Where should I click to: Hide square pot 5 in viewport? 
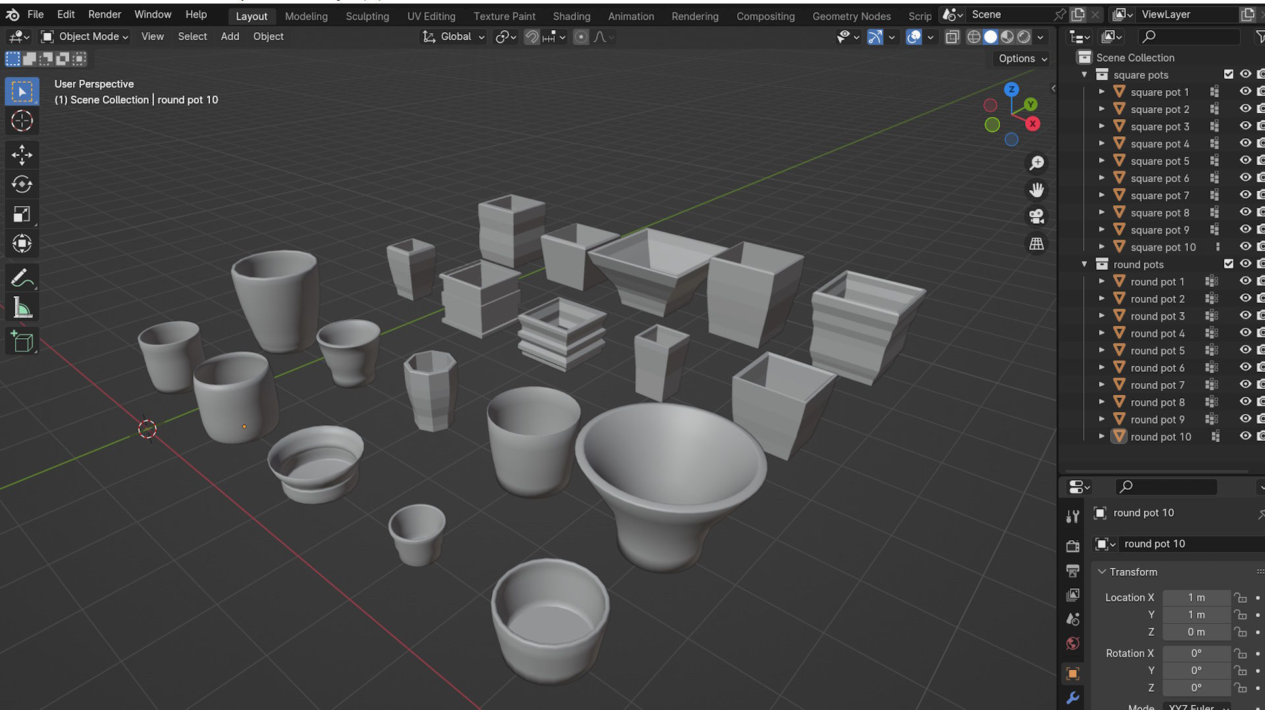click(1245, 160)
